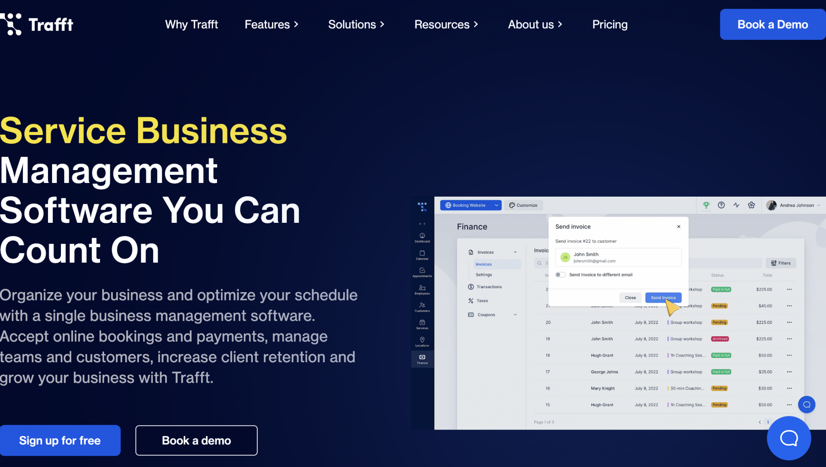Open the Appointments section
Screen dimensions: 826x467
pos(422,271)
